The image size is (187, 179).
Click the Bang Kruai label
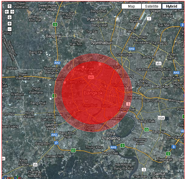84,69
